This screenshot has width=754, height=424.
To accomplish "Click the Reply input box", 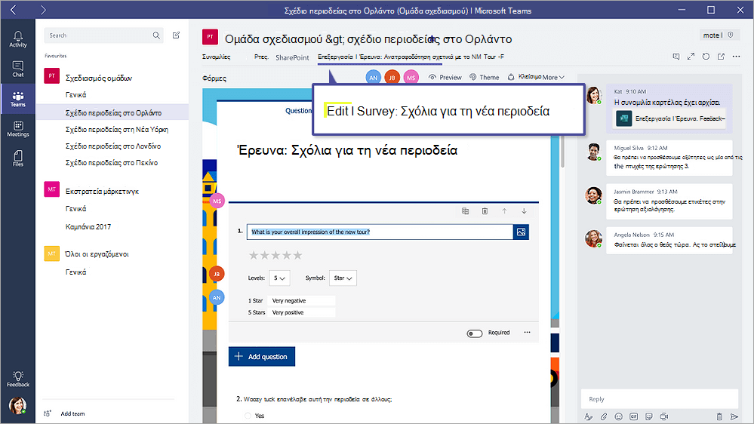I will click(659, 399).
